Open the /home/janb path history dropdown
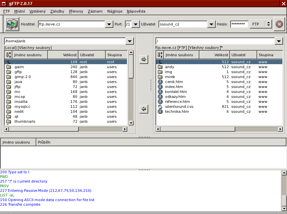Viewport: 287px width, 214px height. point(130,41)
